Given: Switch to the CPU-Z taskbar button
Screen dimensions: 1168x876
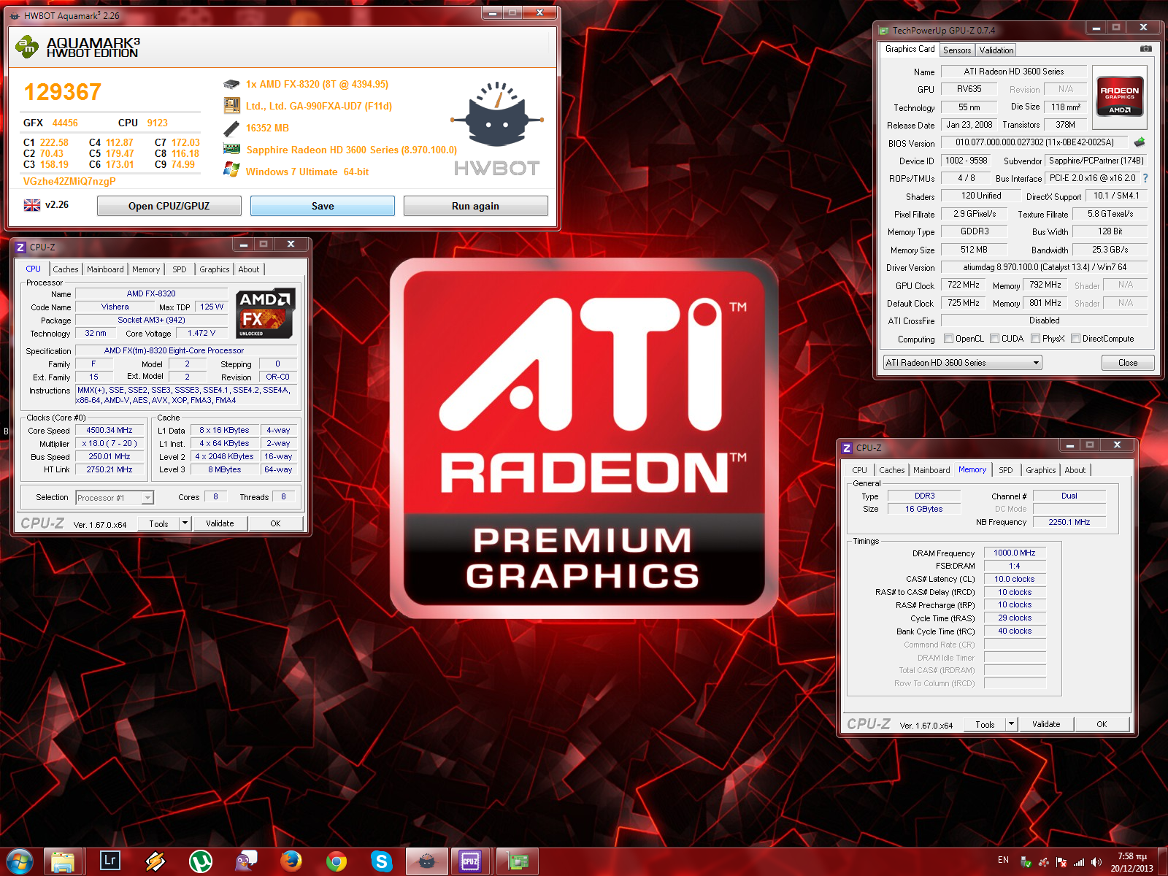Looking at the screenshot, I should (x=470, y=862).
